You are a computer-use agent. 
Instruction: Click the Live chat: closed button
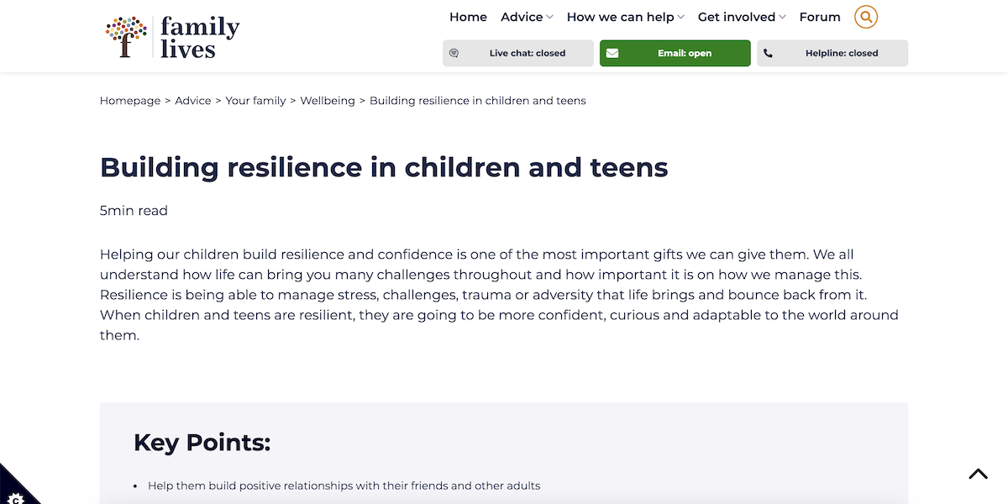pyautogui.click(x=518, y=53)
